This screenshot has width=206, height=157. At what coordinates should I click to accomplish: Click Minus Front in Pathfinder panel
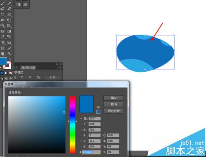(22, 77)
